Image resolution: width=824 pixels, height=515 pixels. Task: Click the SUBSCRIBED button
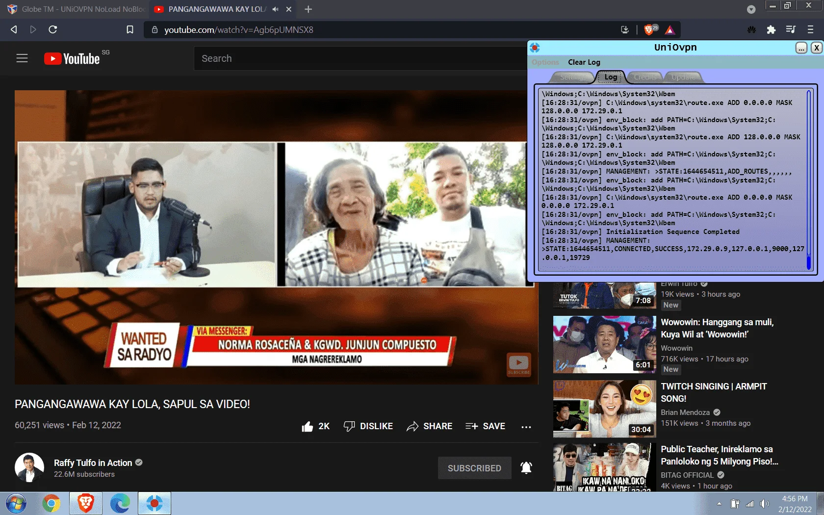[x=474, y=468]
